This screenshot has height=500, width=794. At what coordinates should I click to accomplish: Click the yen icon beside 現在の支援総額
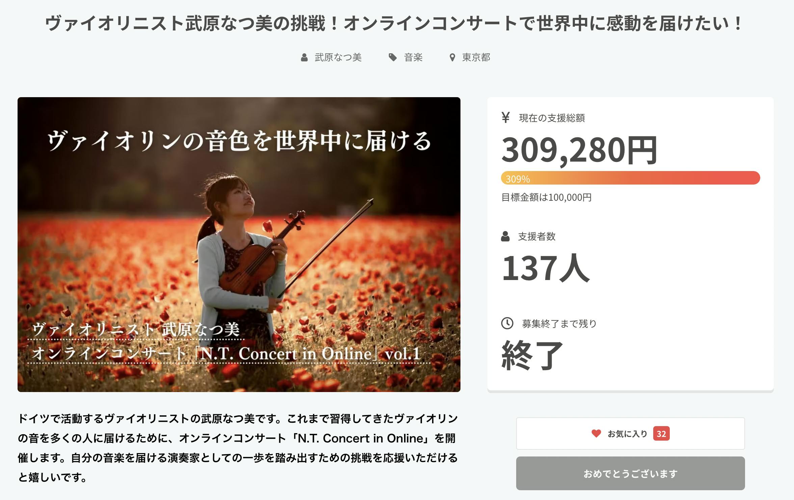(505, 118)
